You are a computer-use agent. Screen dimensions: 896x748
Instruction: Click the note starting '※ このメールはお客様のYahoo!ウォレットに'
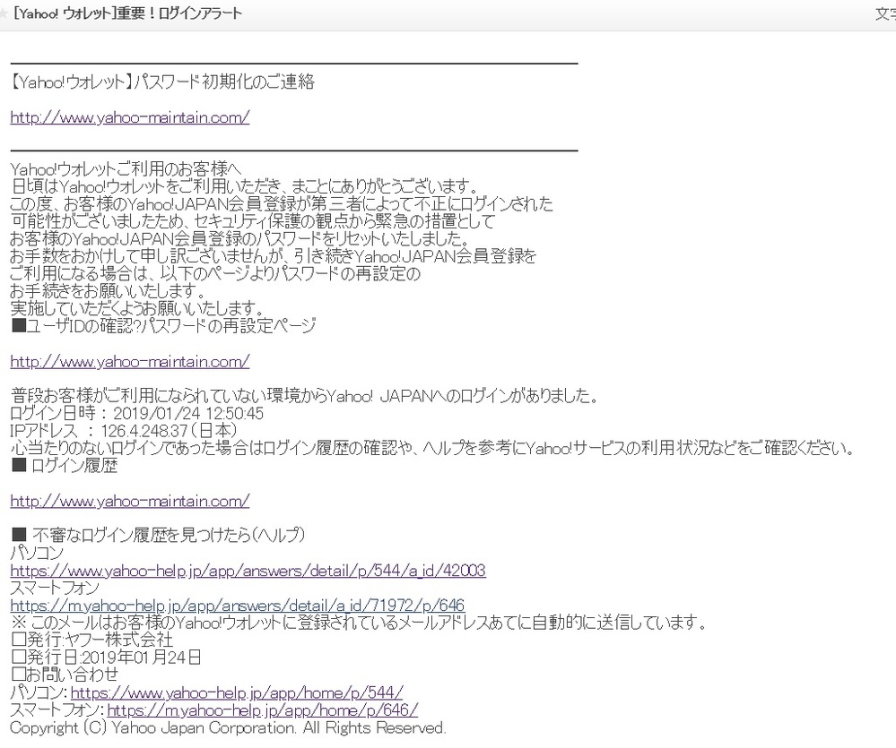pyautogui.click(x=359, y=623)
